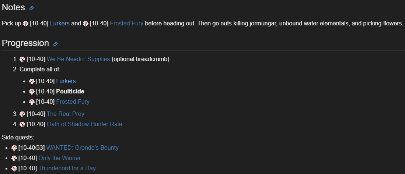Click the edit pencil icon beside Notes
The image size is (405, 174).
pos(32,8)
